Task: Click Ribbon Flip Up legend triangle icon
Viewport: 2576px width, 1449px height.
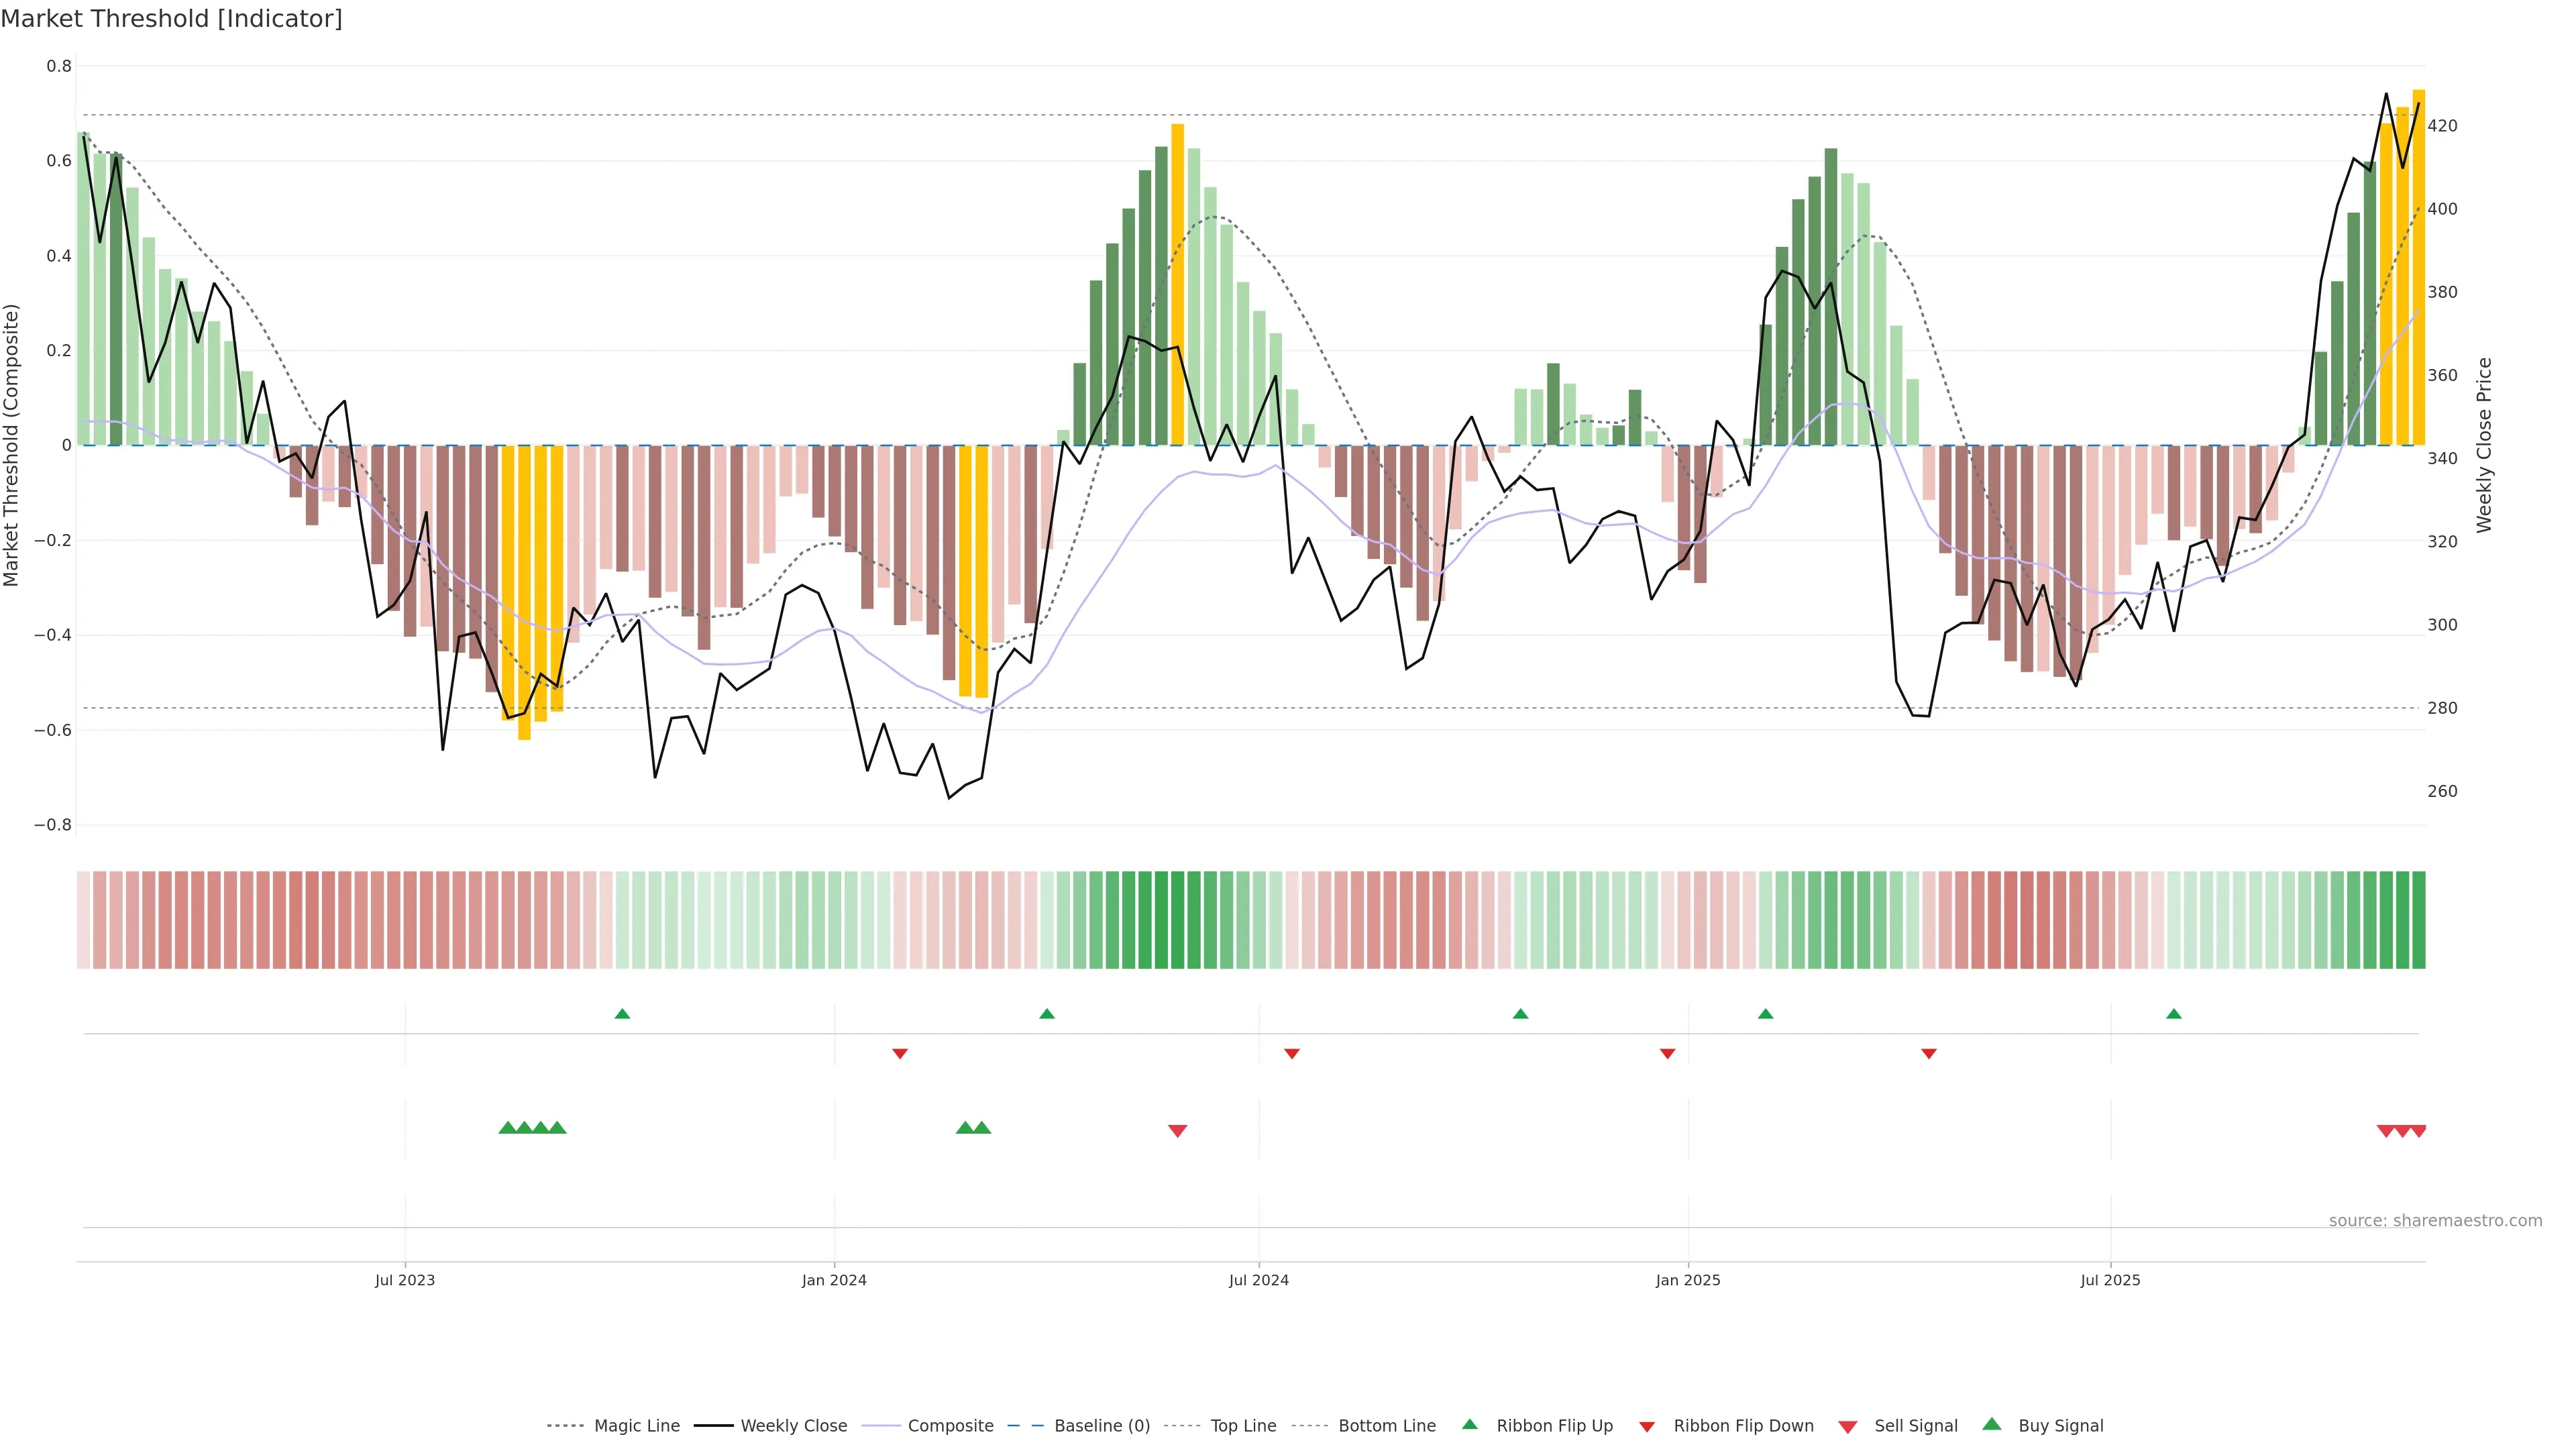Action: (1469, 1425)
